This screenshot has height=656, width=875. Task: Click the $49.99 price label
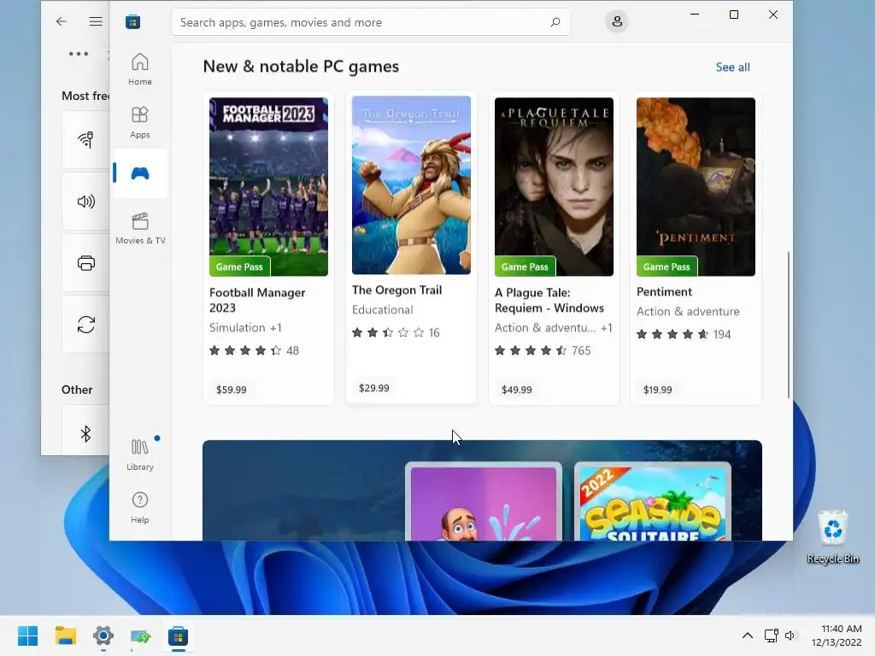[516, 389]
